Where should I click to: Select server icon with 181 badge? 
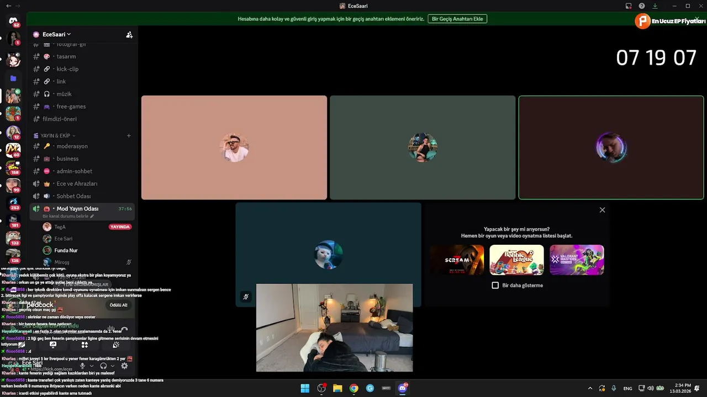tap(13, 221)
